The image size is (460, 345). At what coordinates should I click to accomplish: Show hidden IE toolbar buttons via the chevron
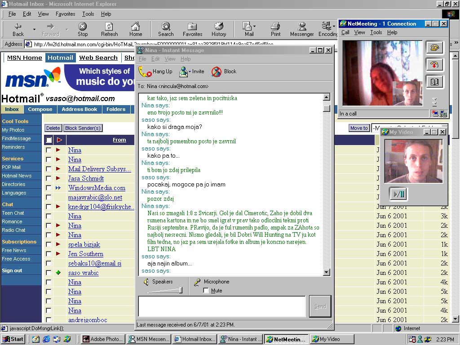click(456, 43)
